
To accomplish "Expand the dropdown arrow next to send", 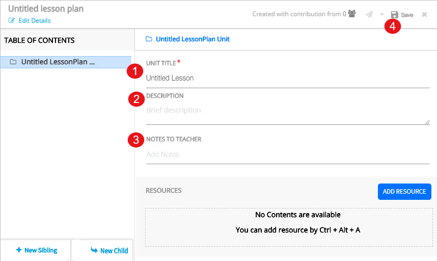I will click(381, 15).
